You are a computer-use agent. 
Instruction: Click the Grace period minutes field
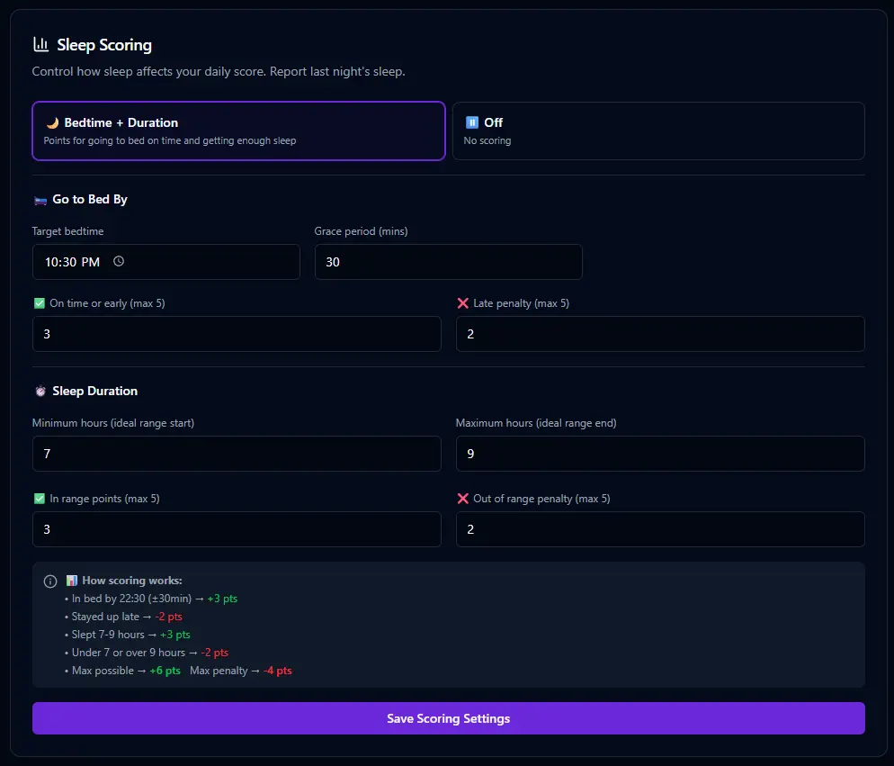tap(448, 262)
